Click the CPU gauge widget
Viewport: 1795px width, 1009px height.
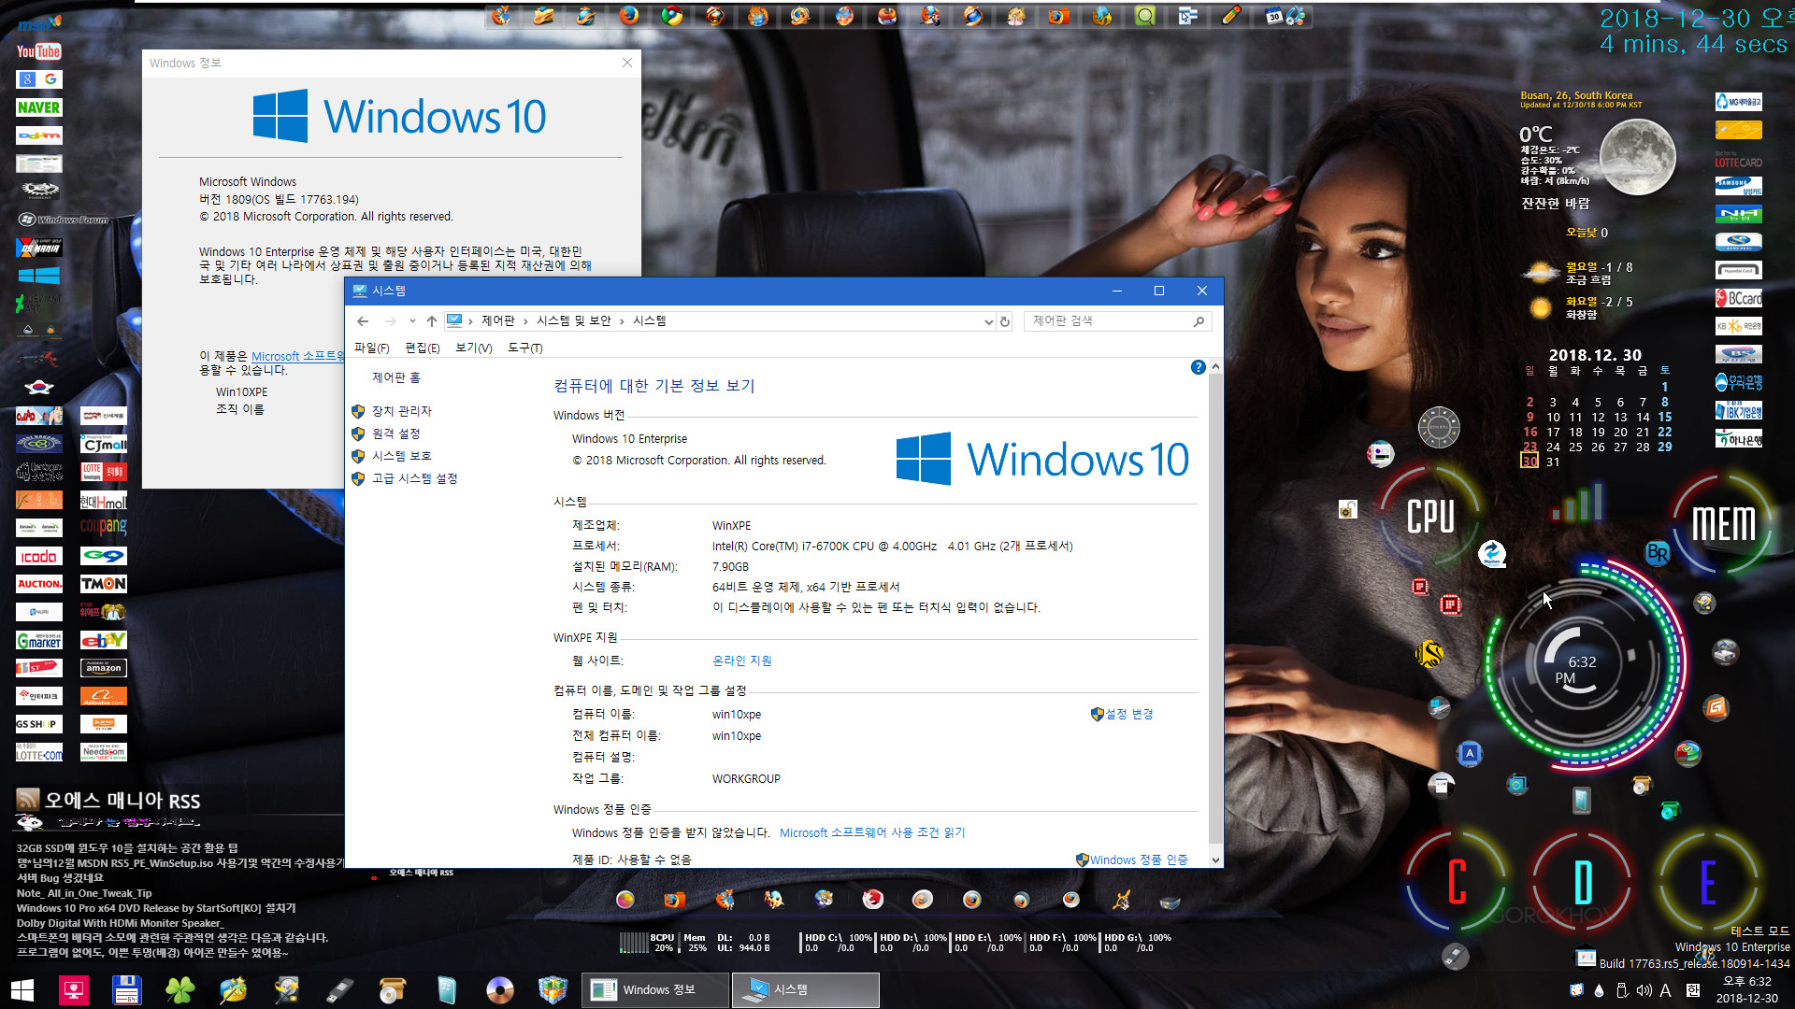(x=1430, y=516)
